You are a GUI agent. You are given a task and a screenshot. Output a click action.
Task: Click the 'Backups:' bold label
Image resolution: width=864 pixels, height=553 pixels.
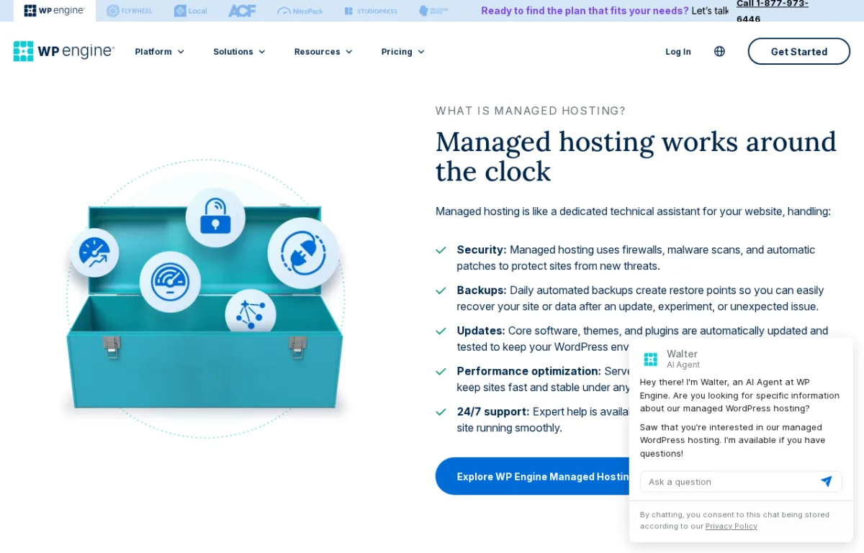[482, 290]
